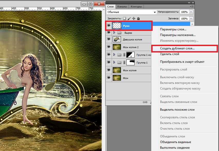Select the layer name 'Девушка копия'
The image size is (219, 151).
pyautogui.click(x=133, y=40)
